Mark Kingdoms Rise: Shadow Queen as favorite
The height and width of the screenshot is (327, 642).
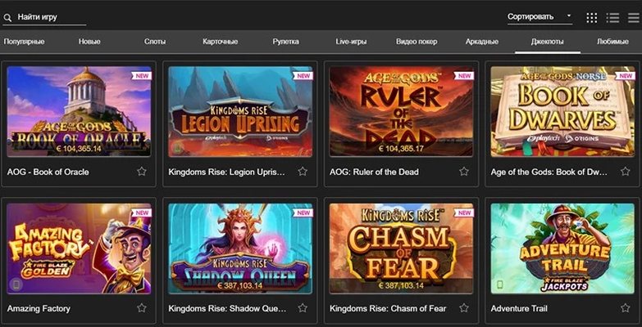pyautogui.click(x=303, y=308)
